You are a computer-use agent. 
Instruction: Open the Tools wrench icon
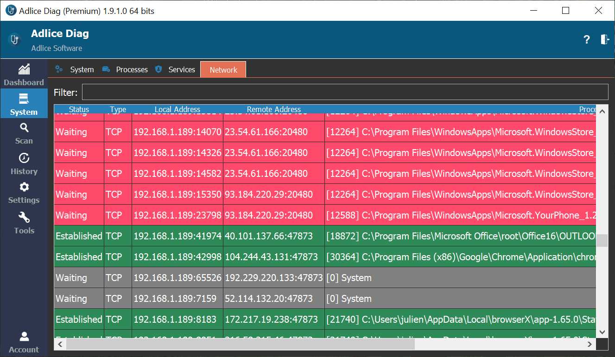24,218
